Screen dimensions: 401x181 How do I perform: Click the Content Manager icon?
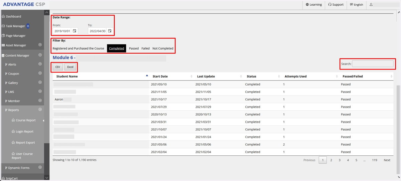3,56
